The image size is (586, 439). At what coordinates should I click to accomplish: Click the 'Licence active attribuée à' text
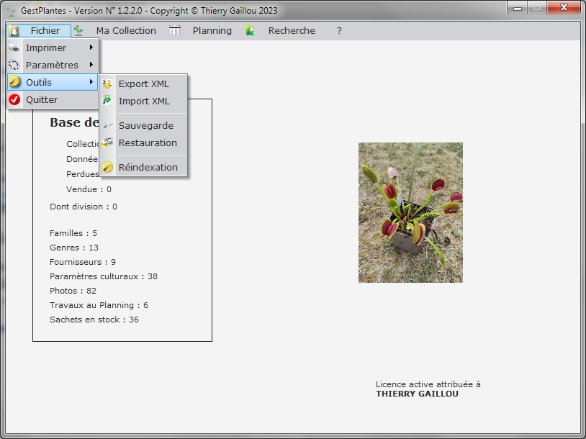[x=428, y=384]
